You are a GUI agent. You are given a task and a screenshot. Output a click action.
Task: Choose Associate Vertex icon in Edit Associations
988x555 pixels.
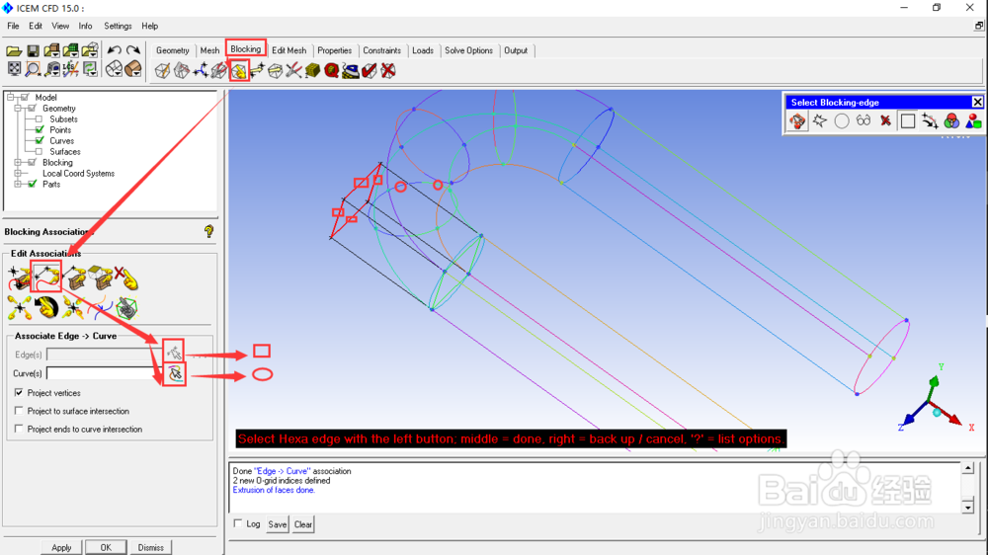[19, 277]
